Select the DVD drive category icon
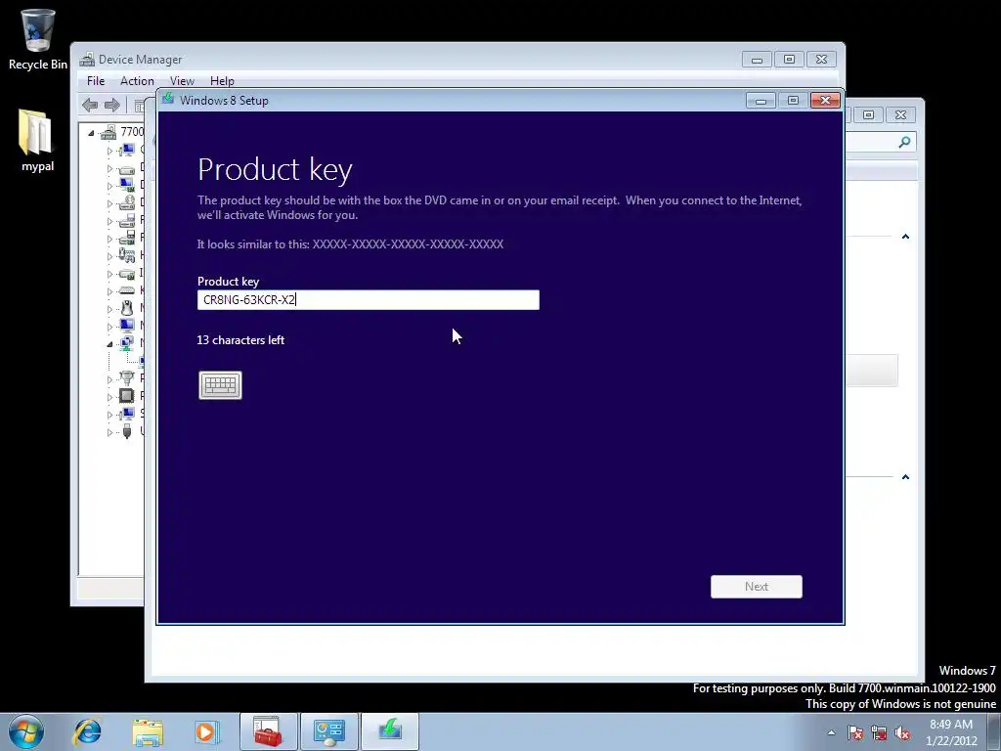 click(x=127, y=202)
